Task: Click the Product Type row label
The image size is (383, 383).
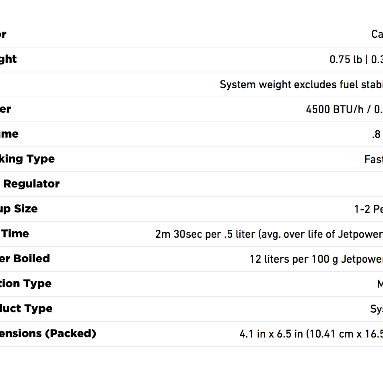Action: click(x=26, y=309)
